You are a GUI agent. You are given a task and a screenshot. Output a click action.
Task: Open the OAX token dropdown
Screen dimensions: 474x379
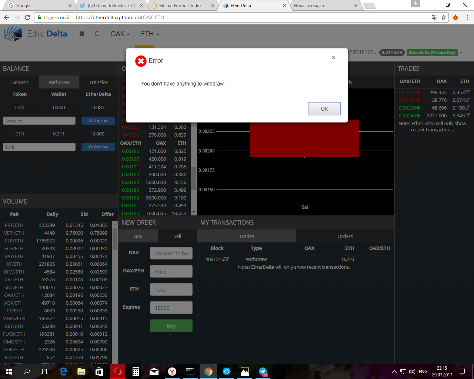(x=120, y=34)
